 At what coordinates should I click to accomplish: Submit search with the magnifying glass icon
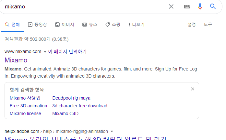[x=213, y=6]
